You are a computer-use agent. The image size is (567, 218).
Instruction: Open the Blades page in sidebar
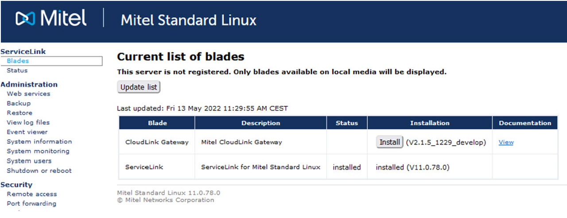pyautogui.click(x=18, y=61)
